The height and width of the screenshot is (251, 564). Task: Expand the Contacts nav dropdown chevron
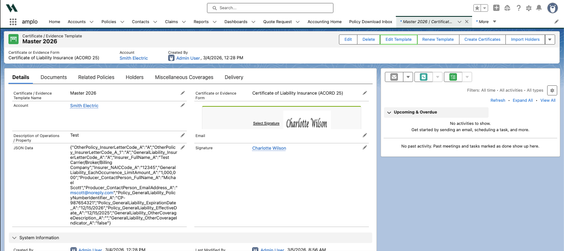(x=155, y=22)
